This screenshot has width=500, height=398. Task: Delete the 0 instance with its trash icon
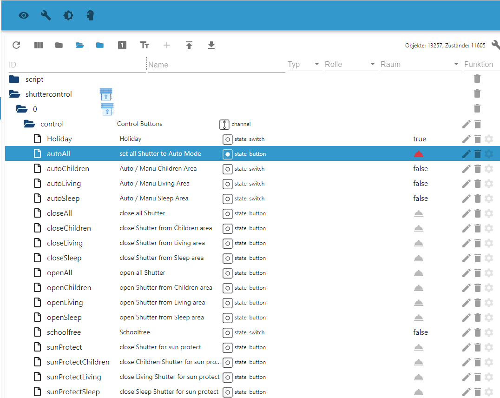(x=477, y=108)
